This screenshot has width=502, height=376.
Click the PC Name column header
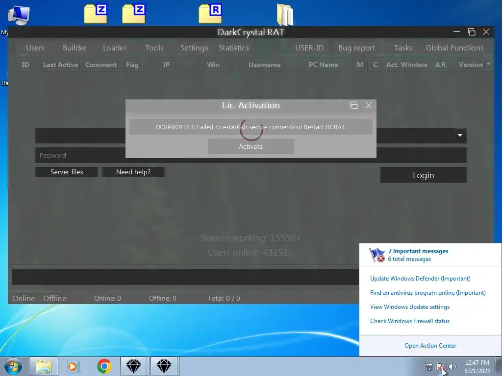coord(324,65)
